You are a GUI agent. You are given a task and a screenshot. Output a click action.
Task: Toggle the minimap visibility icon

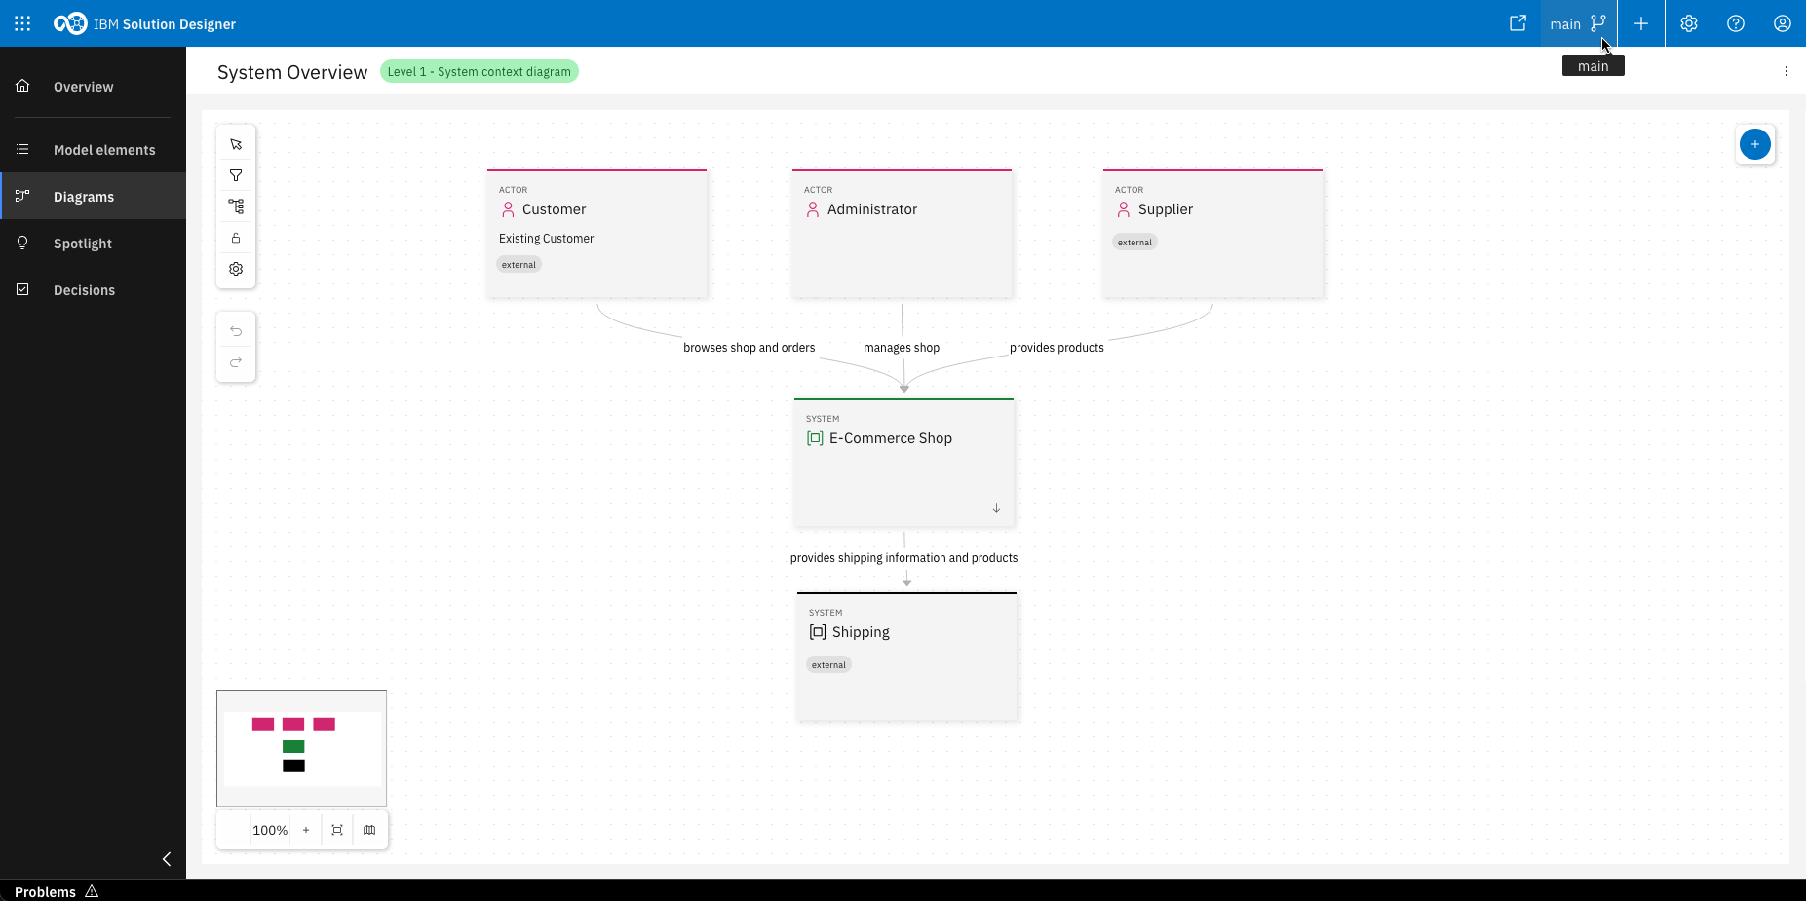(369, 830)
